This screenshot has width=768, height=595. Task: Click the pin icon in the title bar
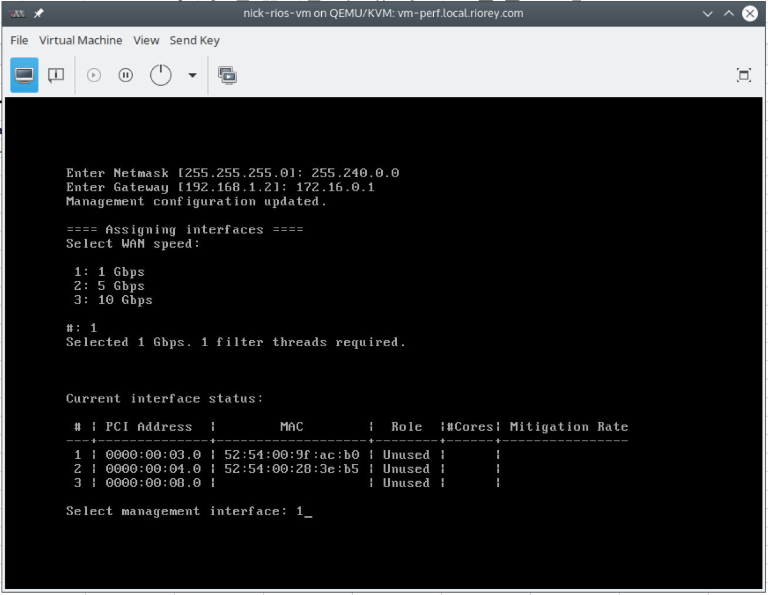38,13
